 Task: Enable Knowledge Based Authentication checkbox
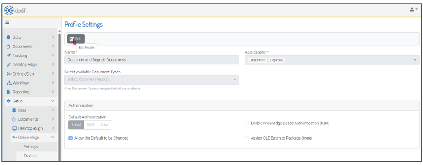(247, 123)
